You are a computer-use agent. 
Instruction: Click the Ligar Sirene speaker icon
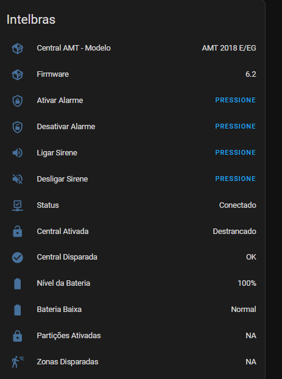point(18,153)
